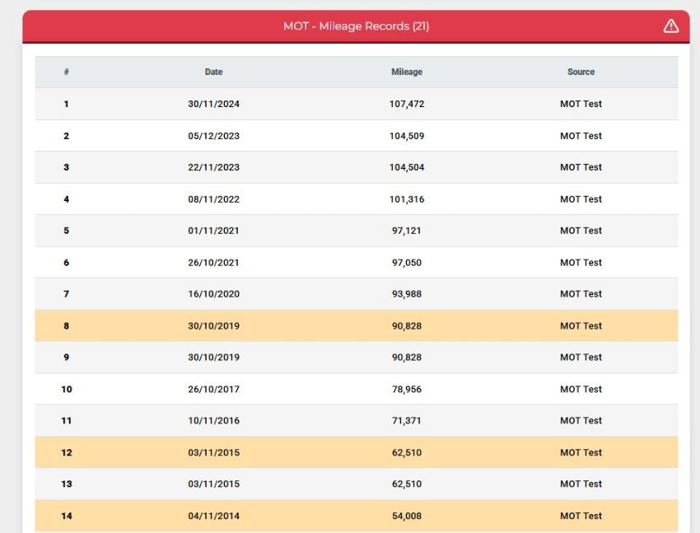700x533 pixels.
Task: Click the Source column header
Action: (x=581, y=72)
